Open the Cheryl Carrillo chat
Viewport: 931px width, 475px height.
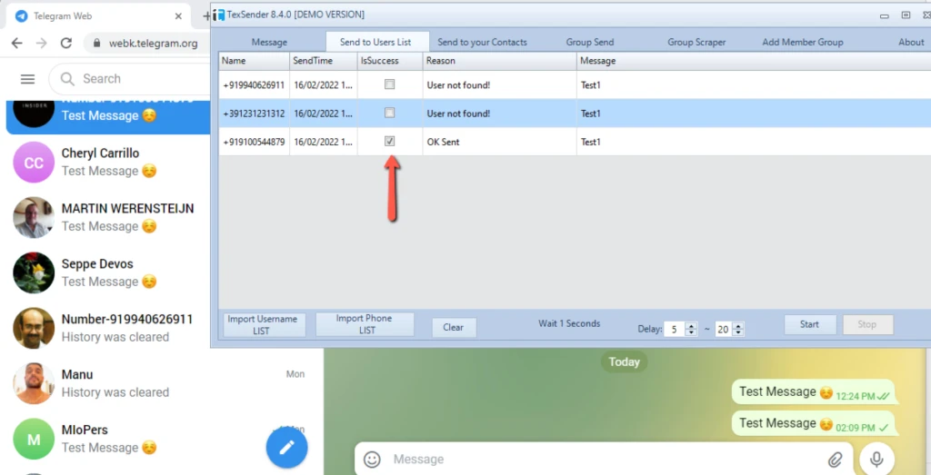[x=108, y=162]
